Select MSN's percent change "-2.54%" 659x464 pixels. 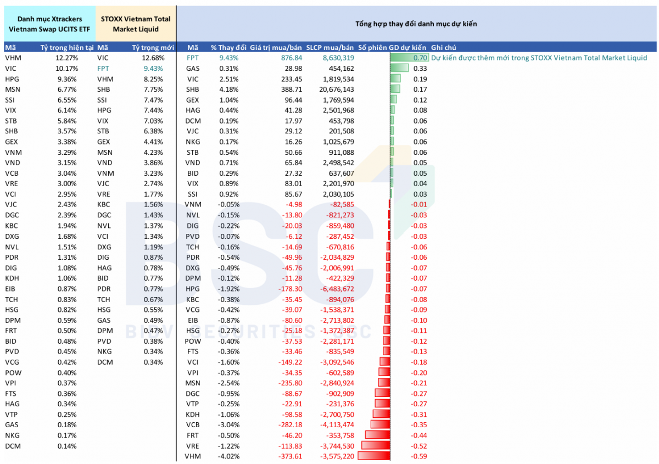(228, 383)
